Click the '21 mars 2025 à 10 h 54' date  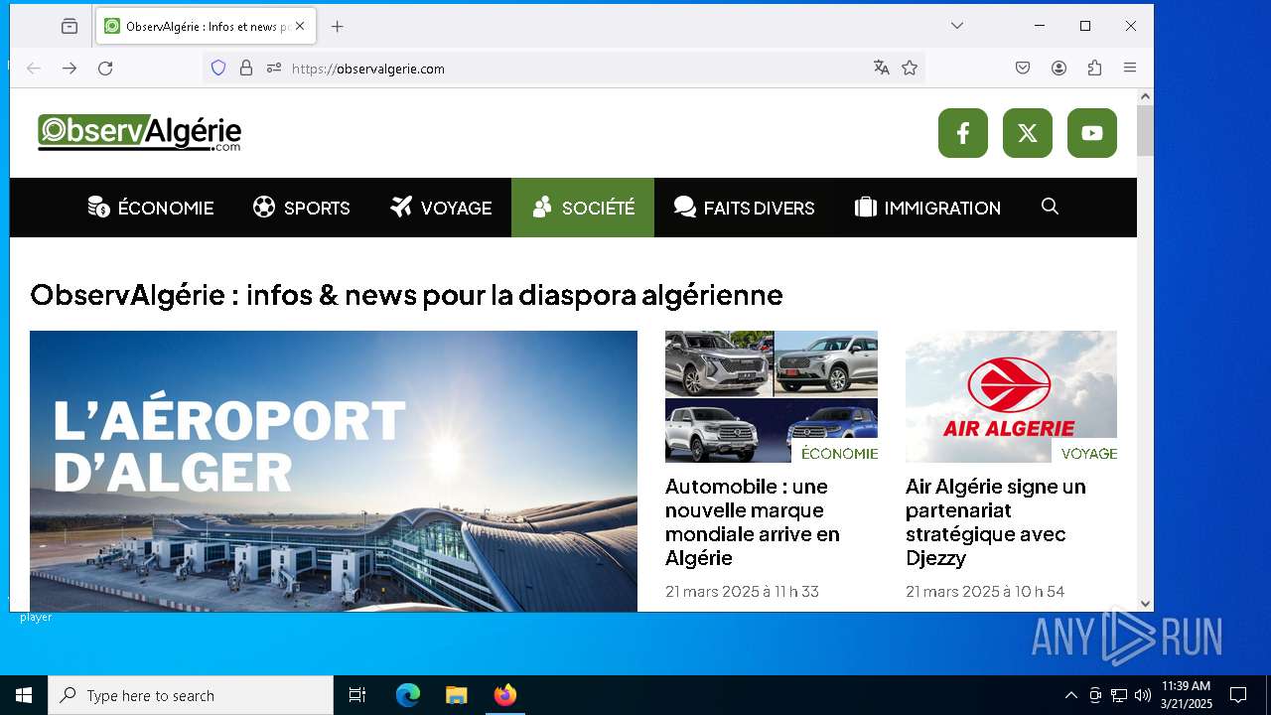coord(985,591)
